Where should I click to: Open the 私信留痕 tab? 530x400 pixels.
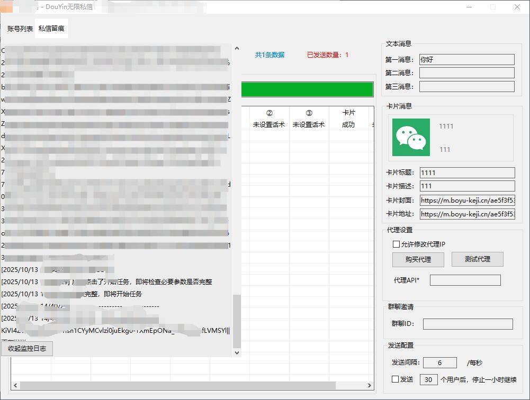[x=51, y=29]
